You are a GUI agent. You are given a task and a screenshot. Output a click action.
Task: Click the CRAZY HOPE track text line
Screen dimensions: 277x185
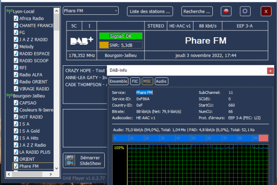pyautogui.click(x=85, y=70)
